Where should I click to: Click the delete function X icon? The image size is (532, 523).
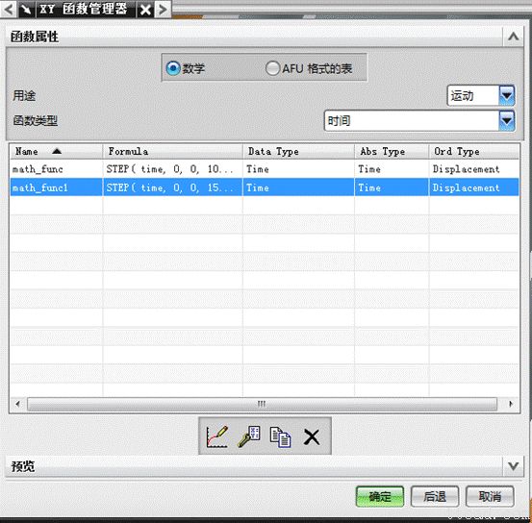312,436
